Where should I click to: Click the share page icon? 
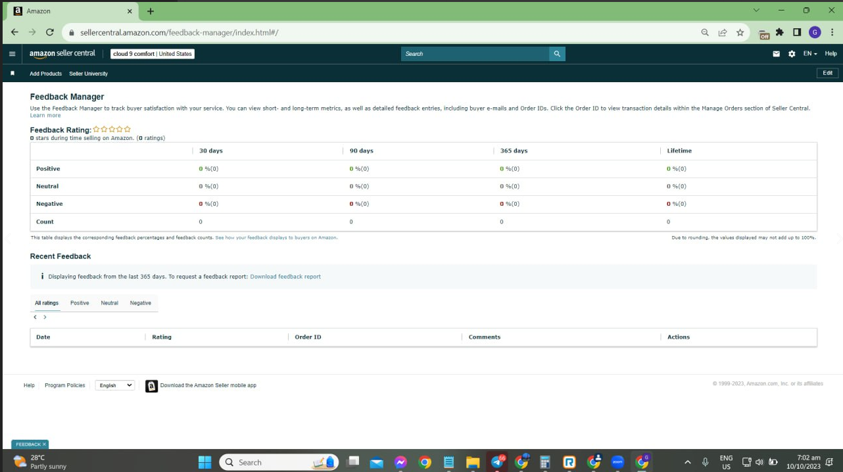pos(723,32)
